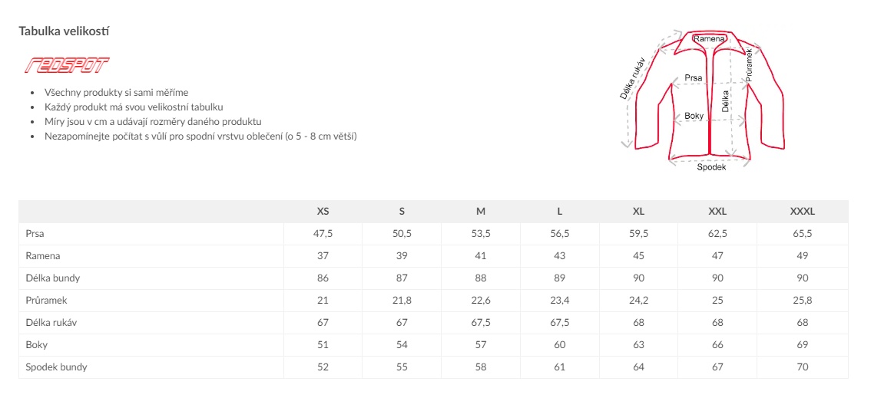
Task: Click the Délka rukáv label on diagram
Action: click(x=631, y=79)
